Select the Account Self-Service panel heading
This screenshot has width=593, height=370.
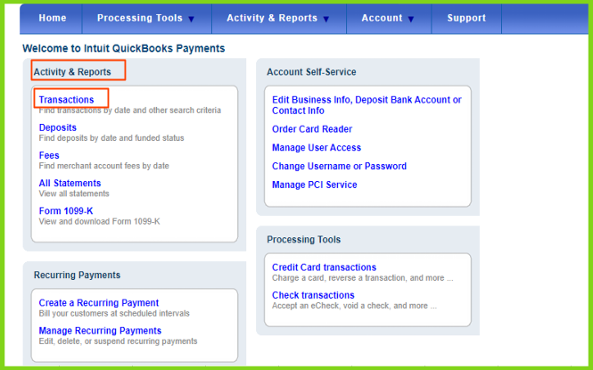point(311,72)
